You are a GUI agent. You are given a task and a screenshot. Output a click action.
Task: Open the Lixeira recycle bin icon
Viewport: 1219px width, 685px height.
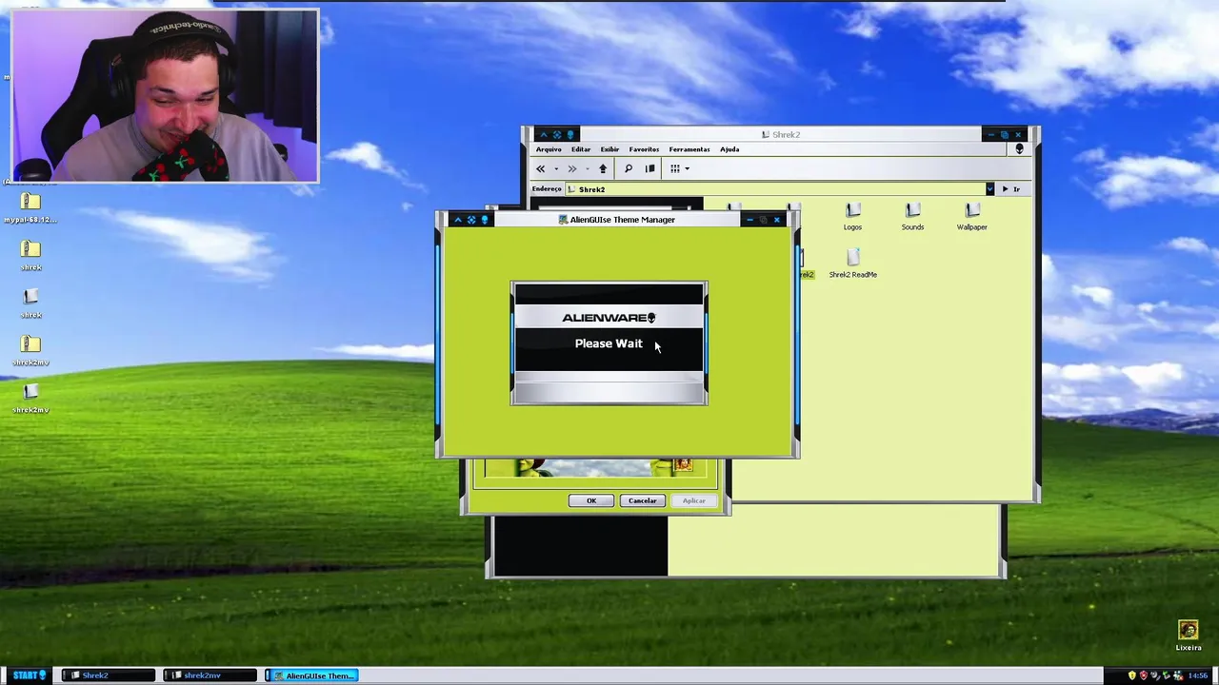[x=1188, y=636]
